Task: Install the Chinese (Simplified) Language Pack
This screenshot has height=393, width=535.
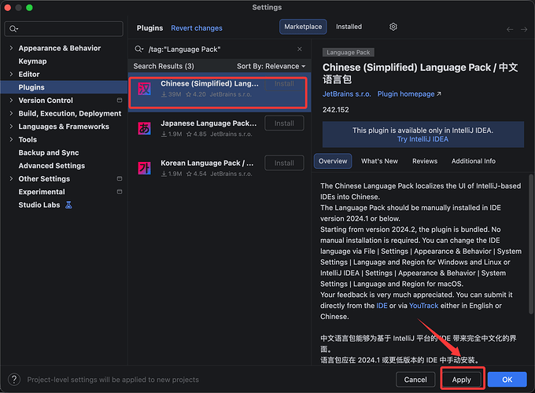Action: click(x=284, y=84)
